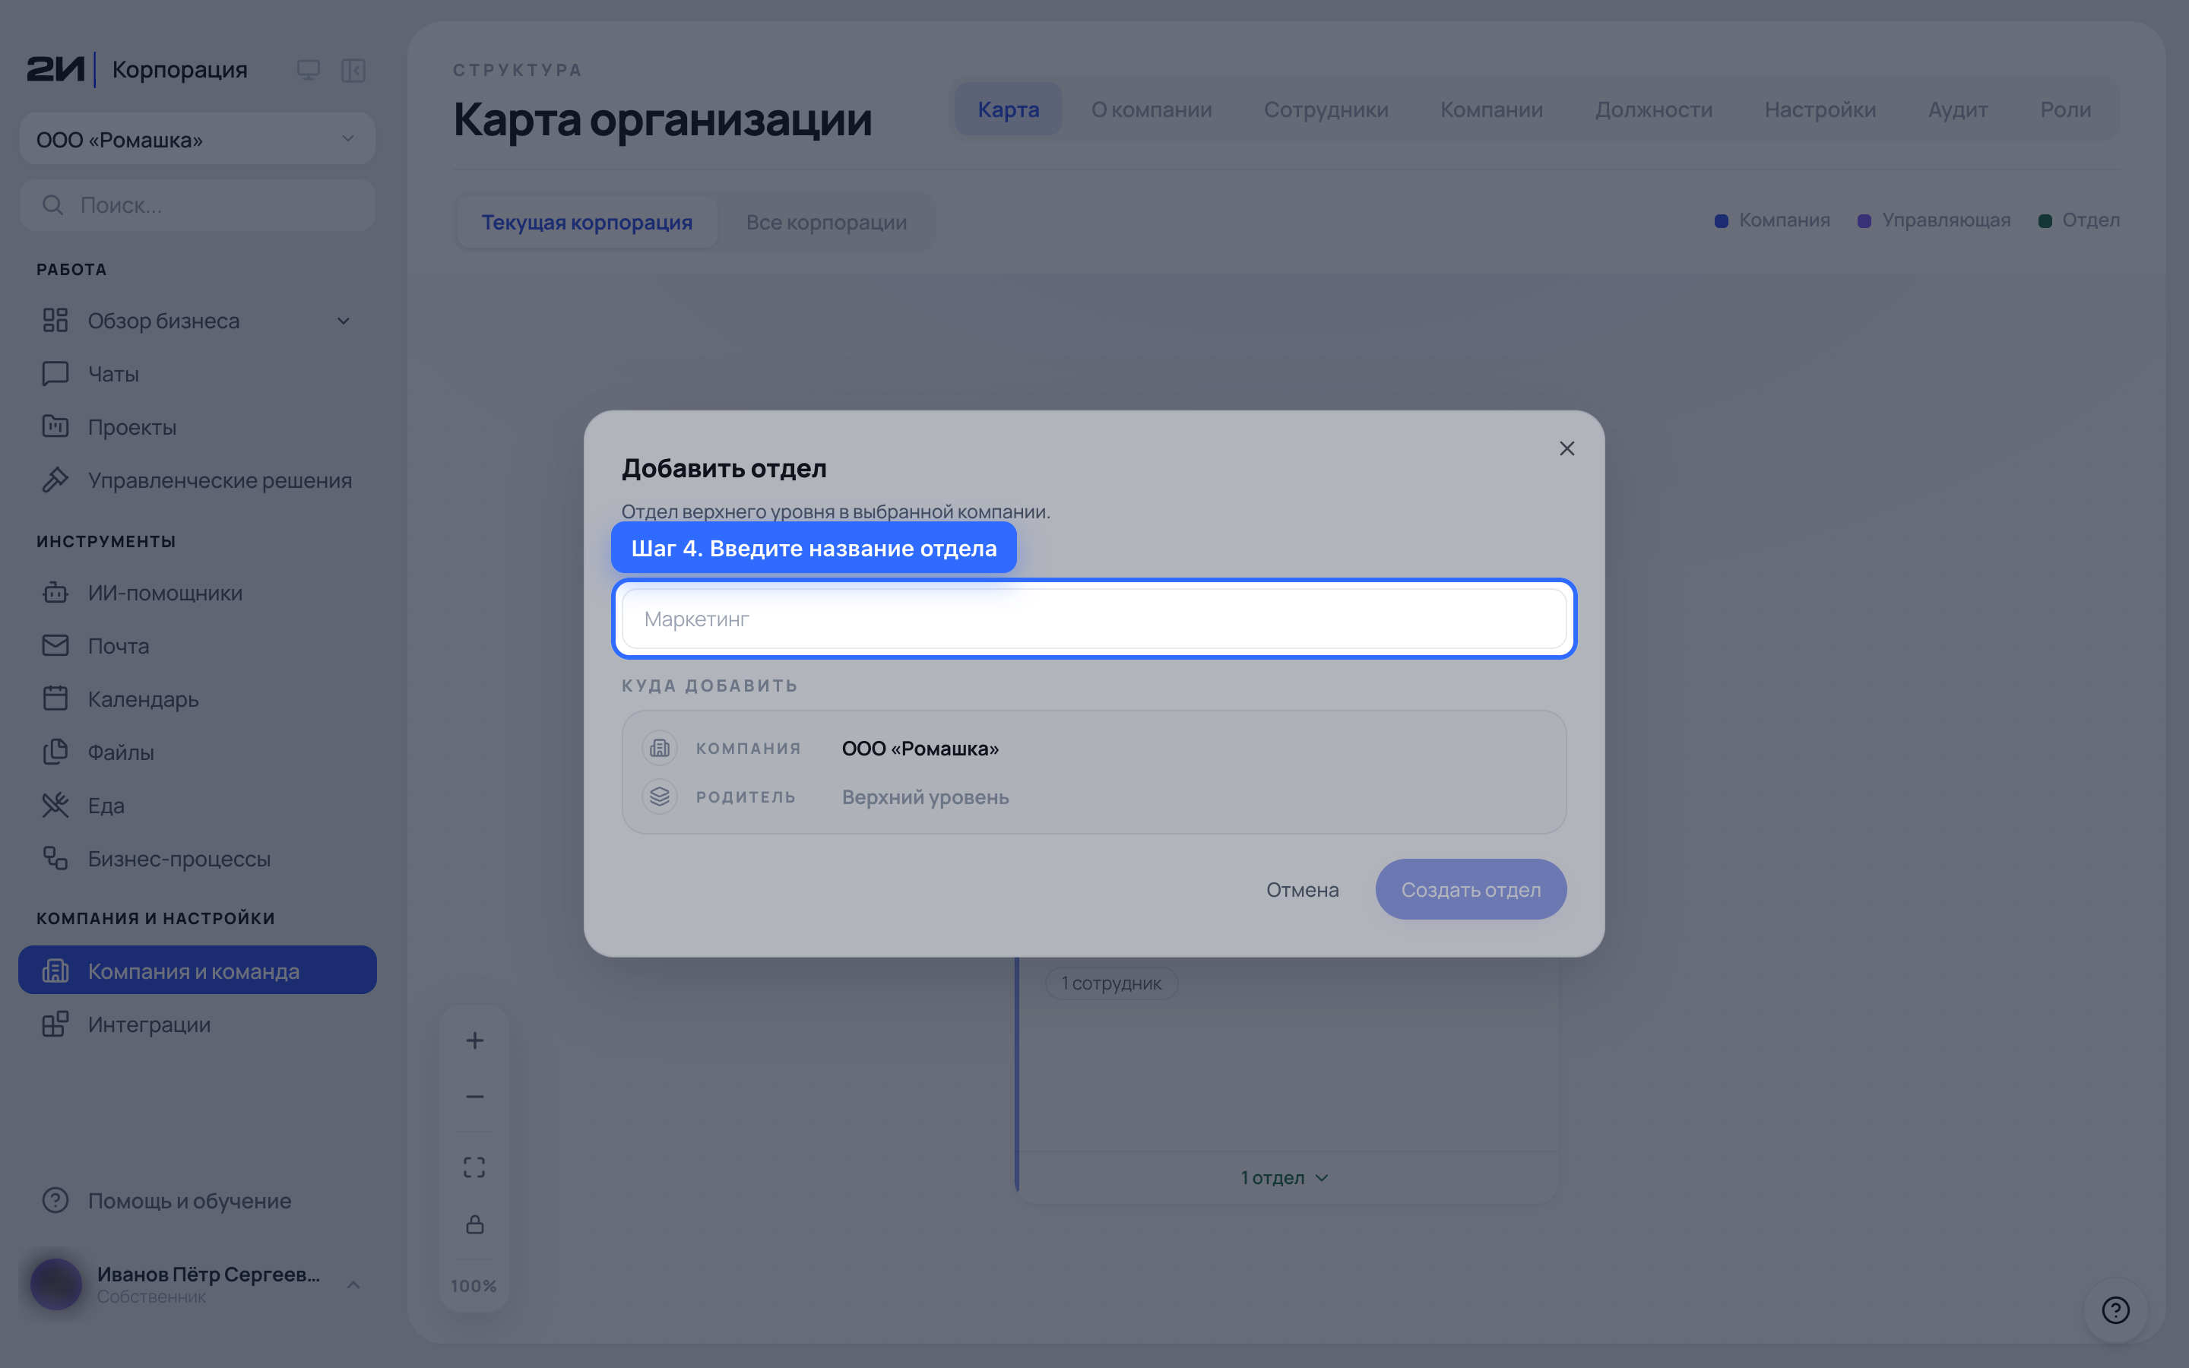The width and height of the screenshot is (2189, 1368).
Task: Open the Настройки tab
Action: pos(1820,109)
